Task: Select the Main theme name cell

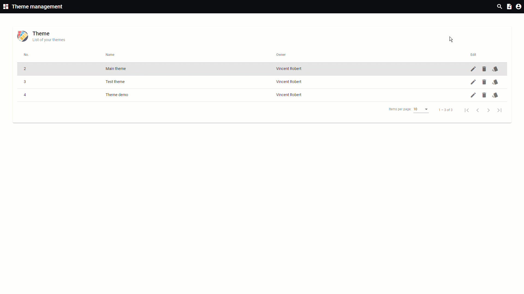Action: point(116,69)
